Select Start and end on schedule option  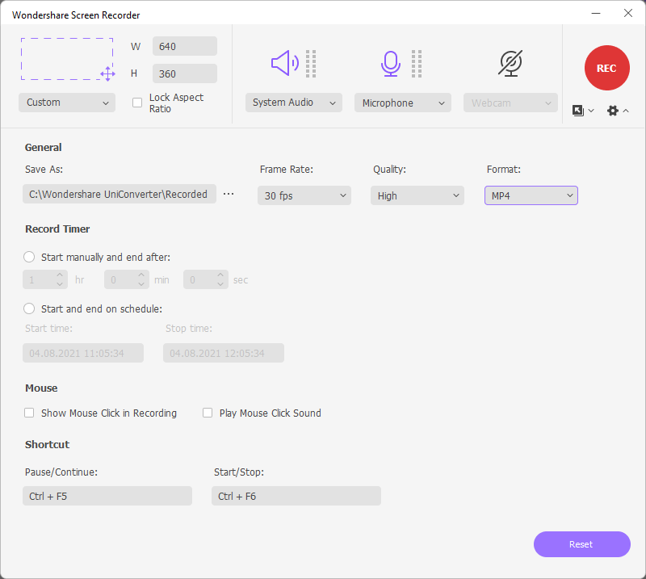point(29,308)
